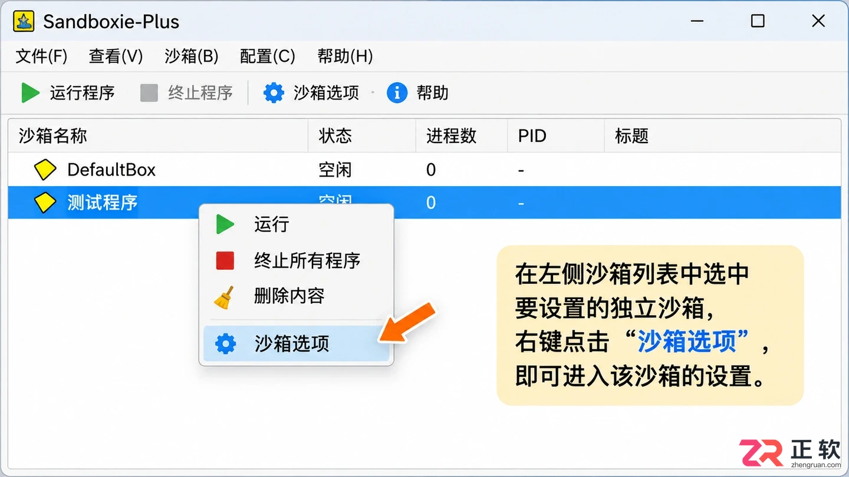This screenshot has height=477, width=849.
Task: Click the blue info icon beside 帮助
Action: tap(397, 93)
